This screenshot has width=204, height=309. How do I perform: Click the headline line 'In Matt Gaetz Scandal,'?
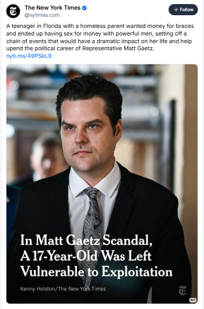pos(86,240)
